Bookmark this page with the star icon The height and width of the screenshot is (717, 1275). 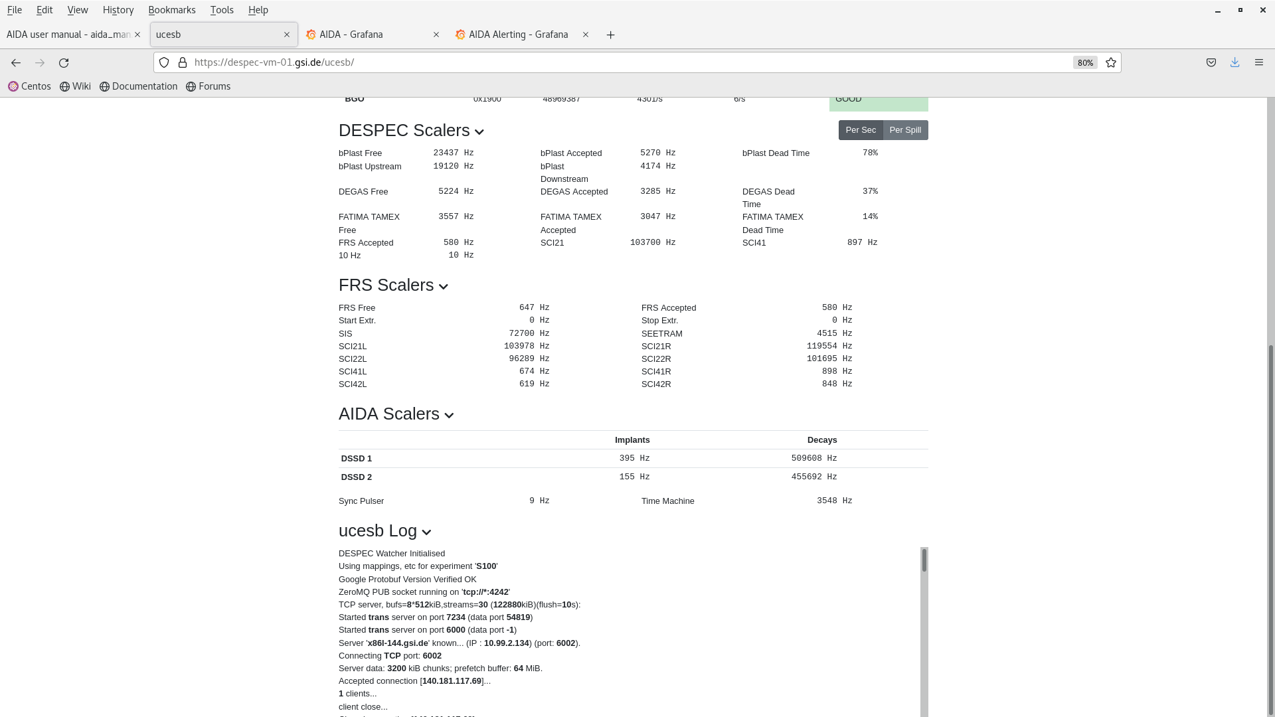(1110, 62)
